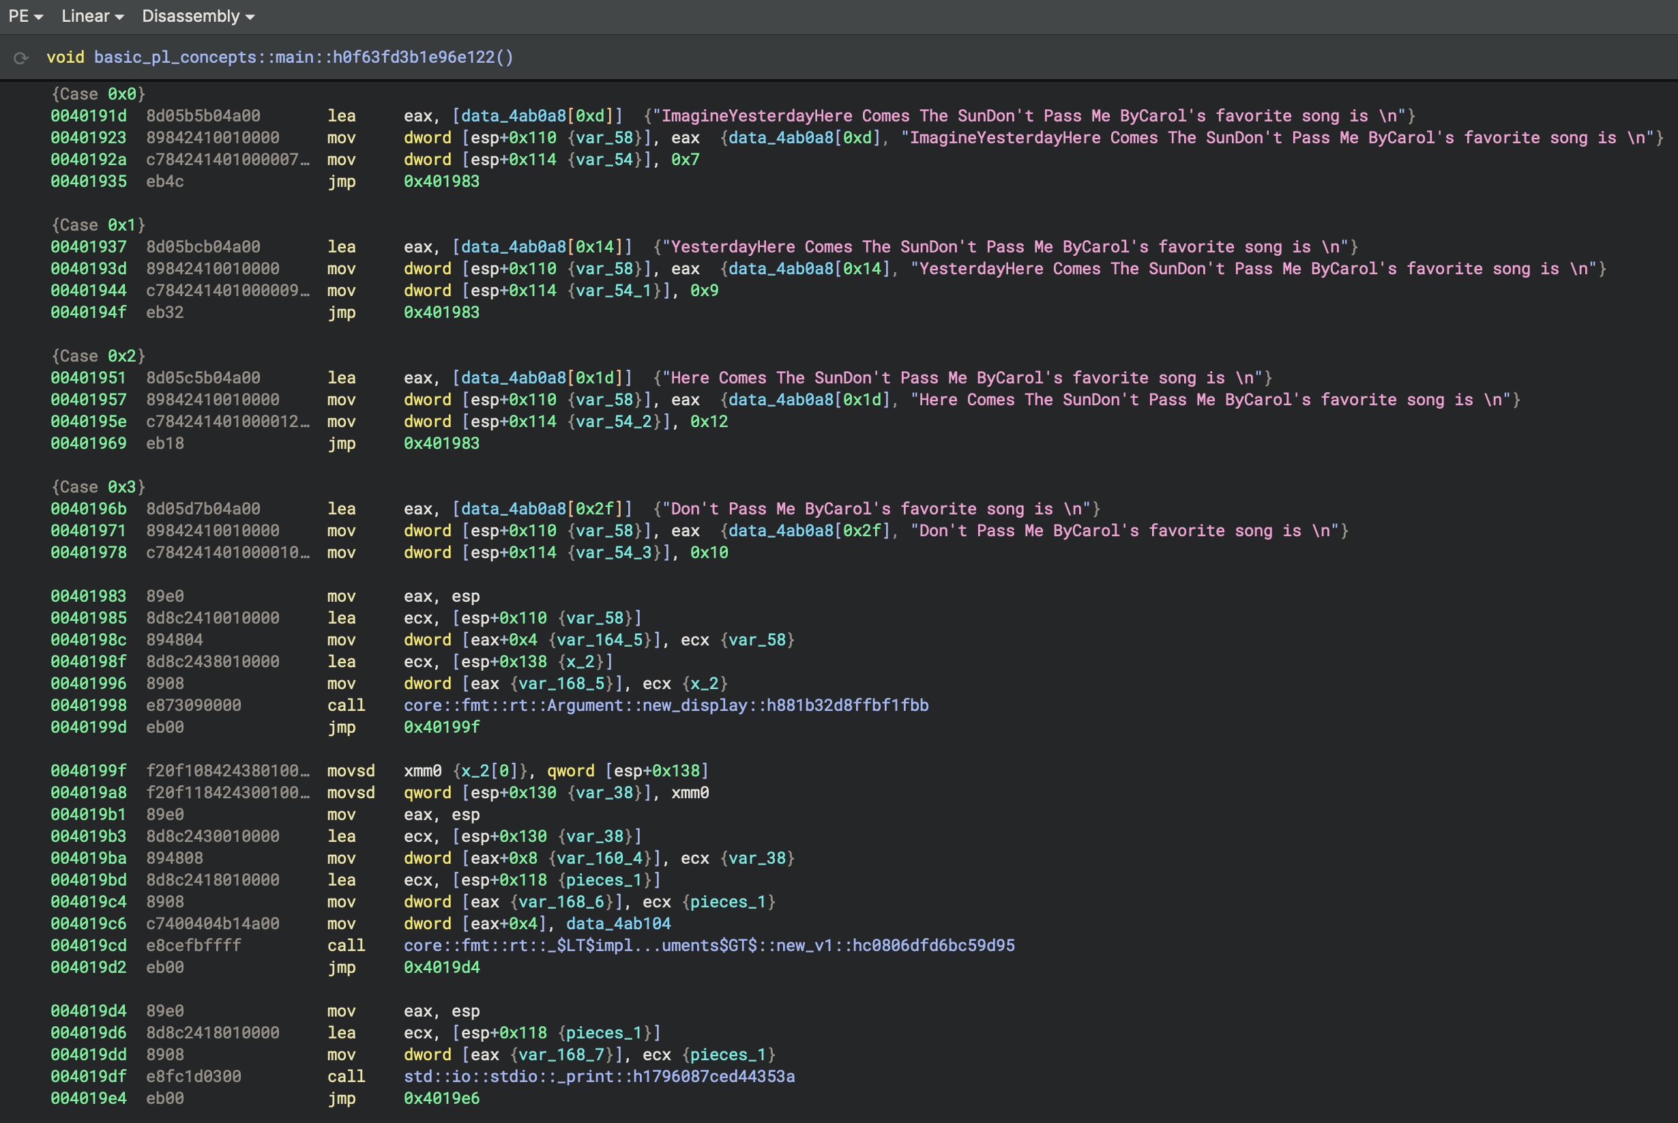Follow call to Arguments new_v1 function

(x=709, y=946)
